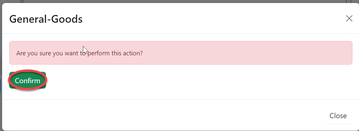Click the search icon at top right
359x131 pixels.
point(348,1)
